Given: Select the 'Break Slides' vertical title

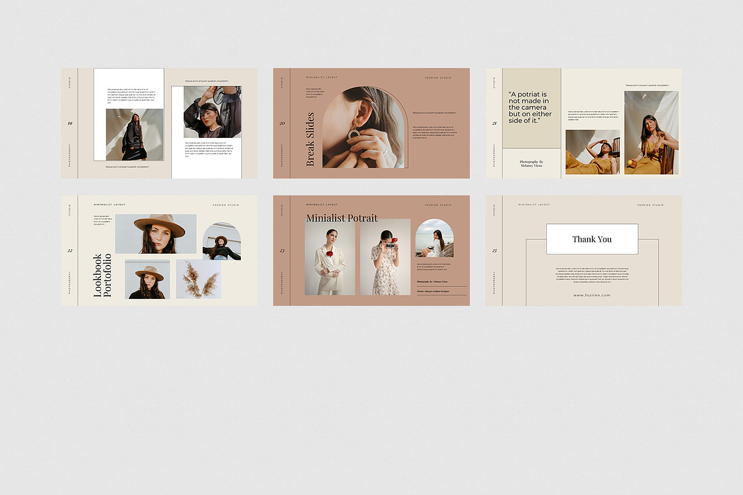Looking at the screenshot, I should click(x=311, y=139).
